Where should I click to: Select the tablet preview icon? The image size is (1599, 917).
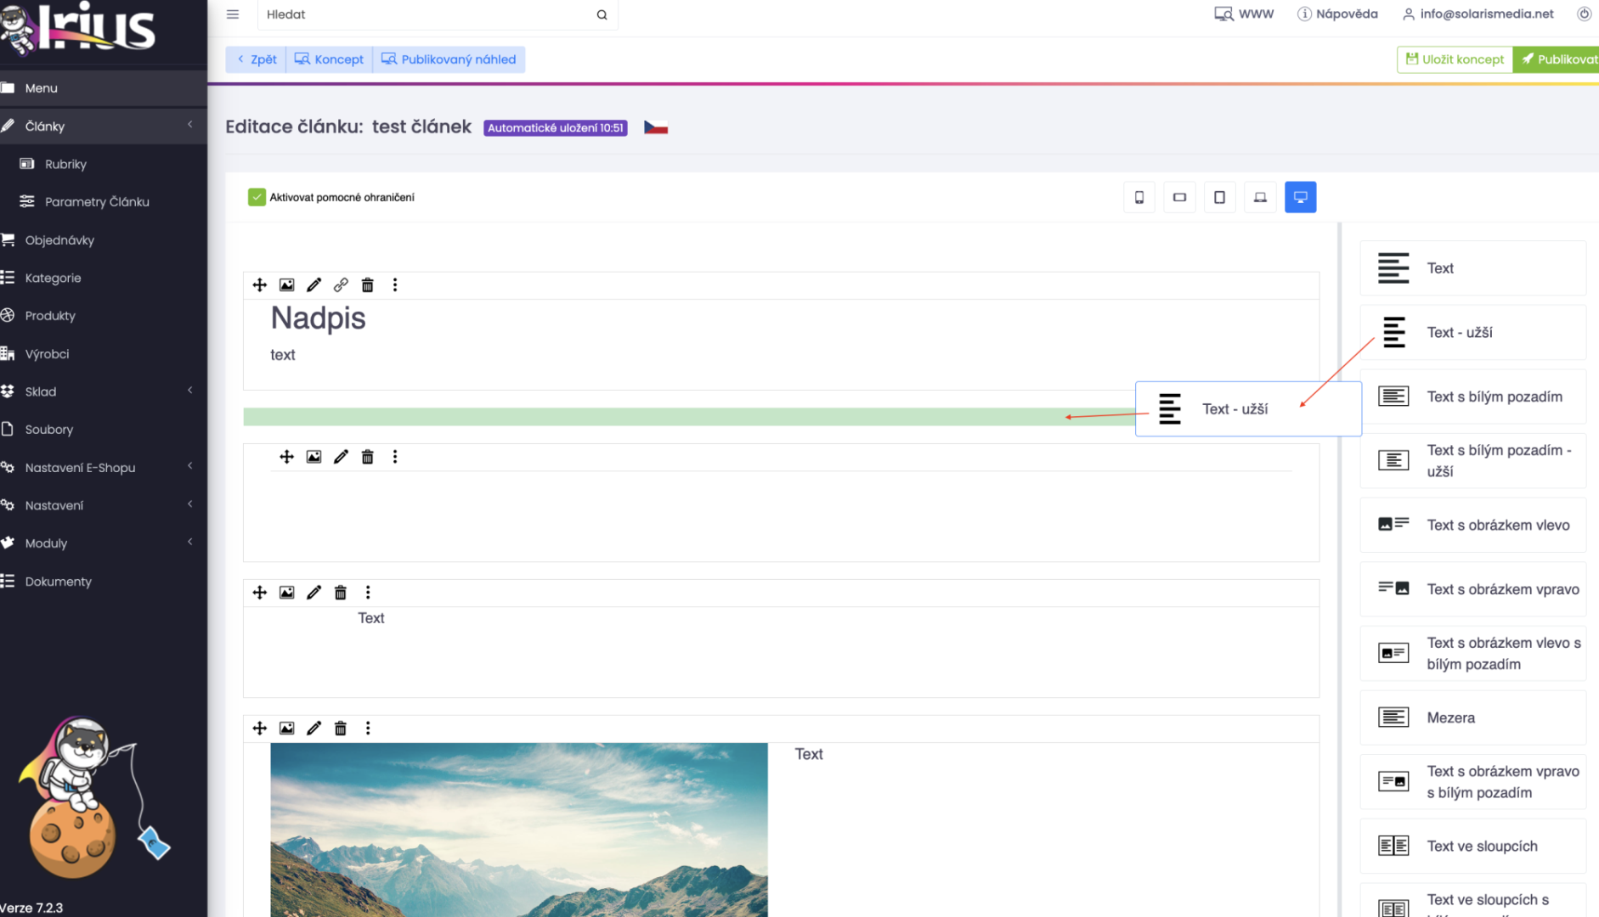point(1219,197)
